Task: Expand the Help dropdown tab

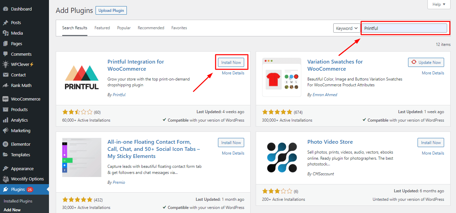Action: (439, 4)
